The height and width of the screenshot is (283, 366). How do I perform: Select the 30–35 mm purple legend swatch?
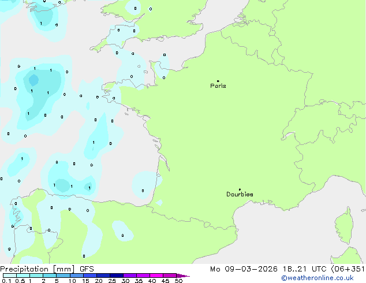(130, 275)
